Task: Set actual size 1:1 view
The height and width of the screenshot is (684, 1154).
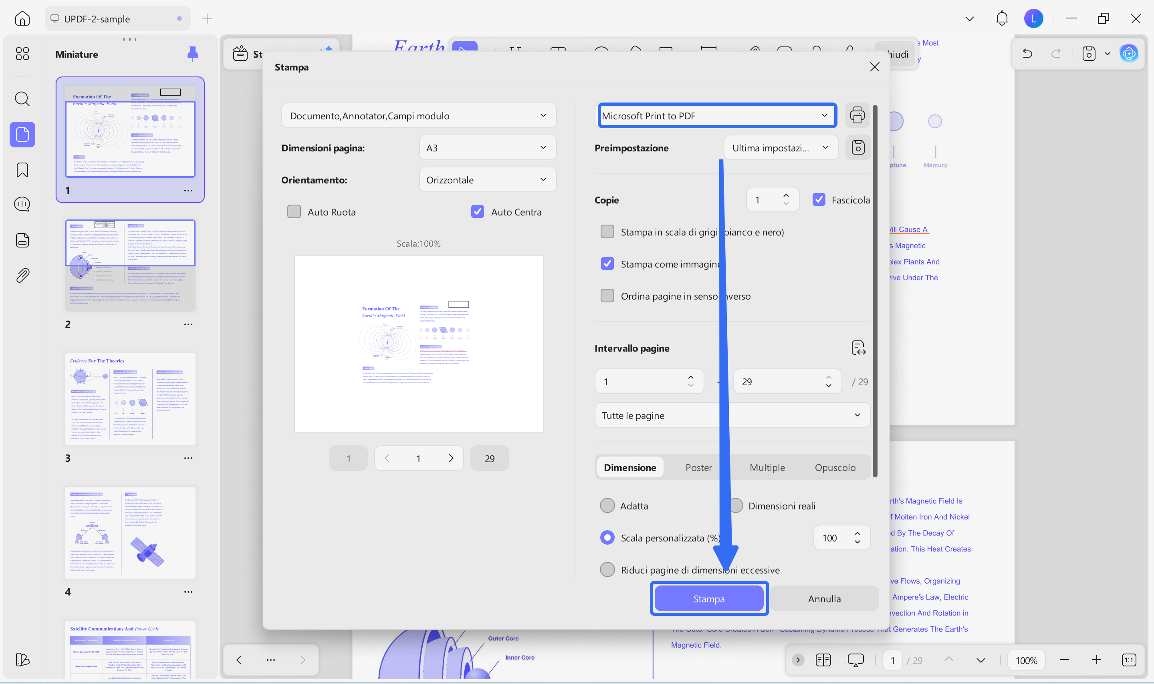Action: point(1129,660)
